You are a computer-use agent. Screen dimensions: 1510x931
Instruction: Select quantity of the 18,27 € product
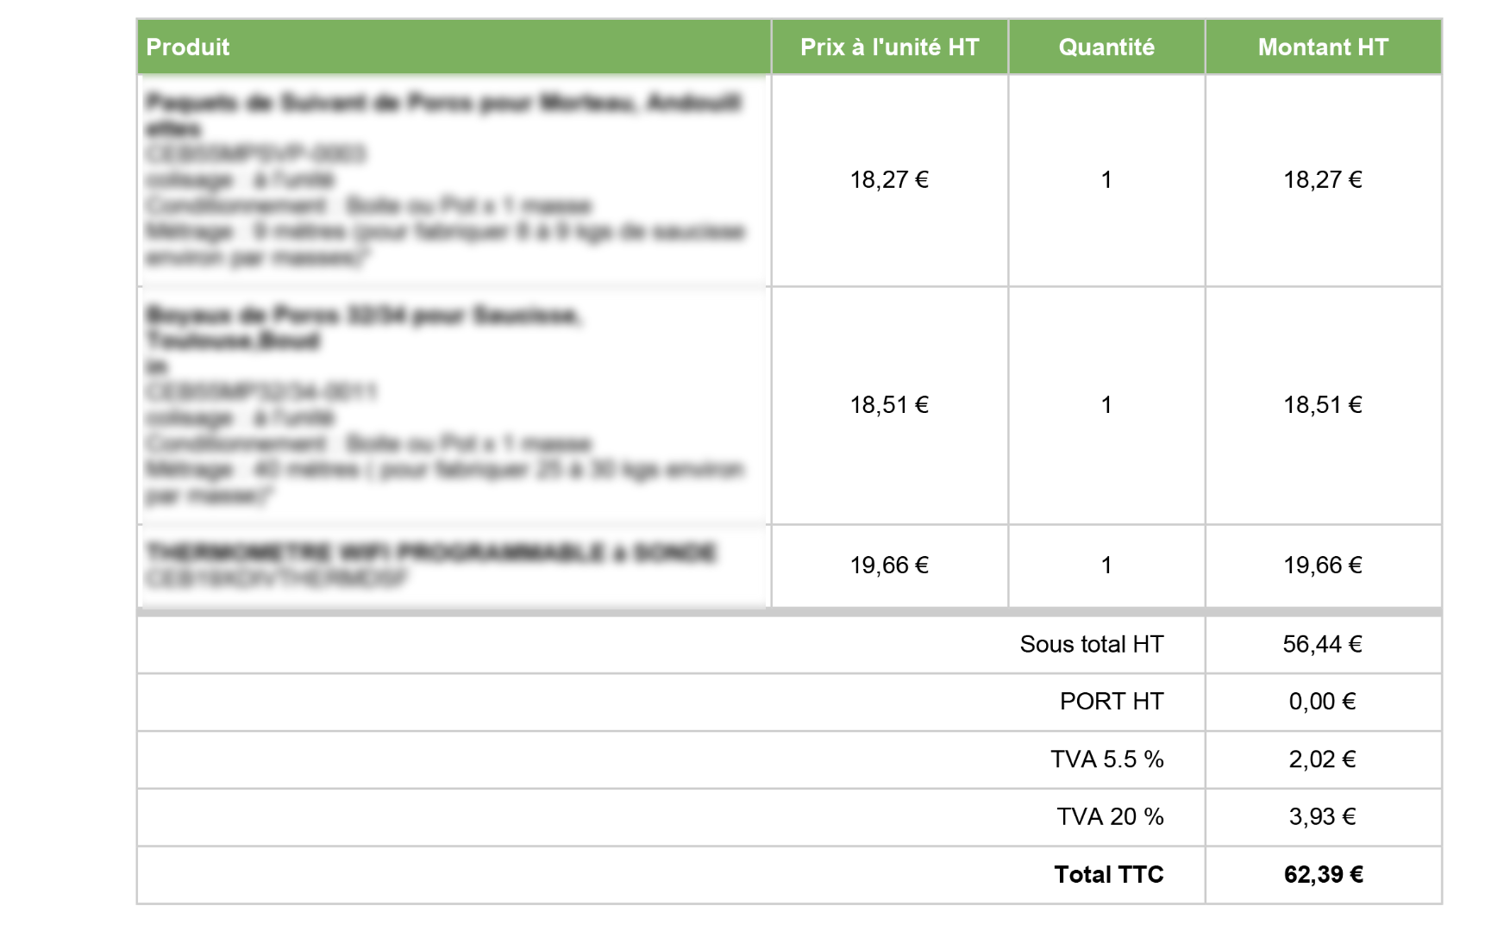click(x=1106, y=180)
